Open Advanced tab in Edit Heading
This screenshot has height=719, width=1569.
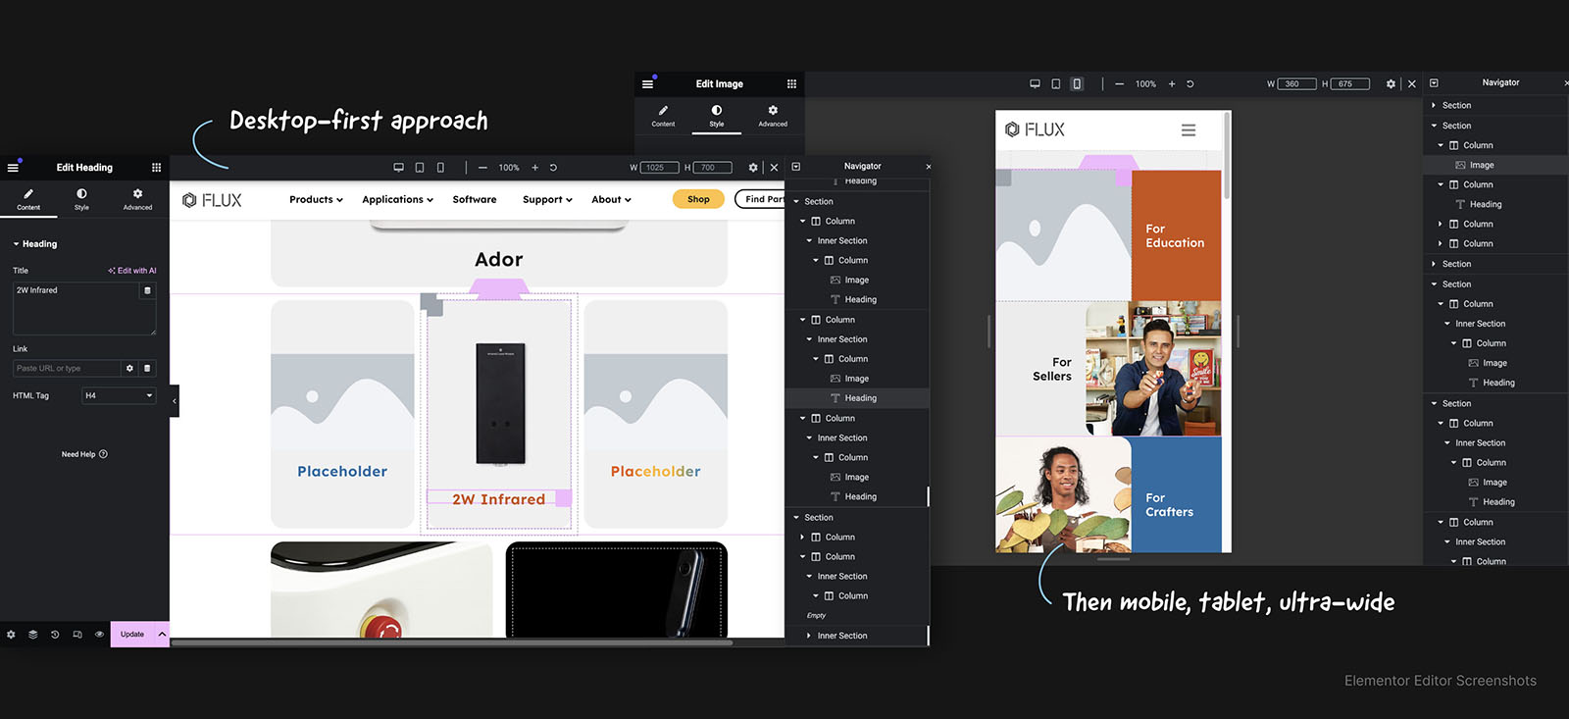pos(137,199)
